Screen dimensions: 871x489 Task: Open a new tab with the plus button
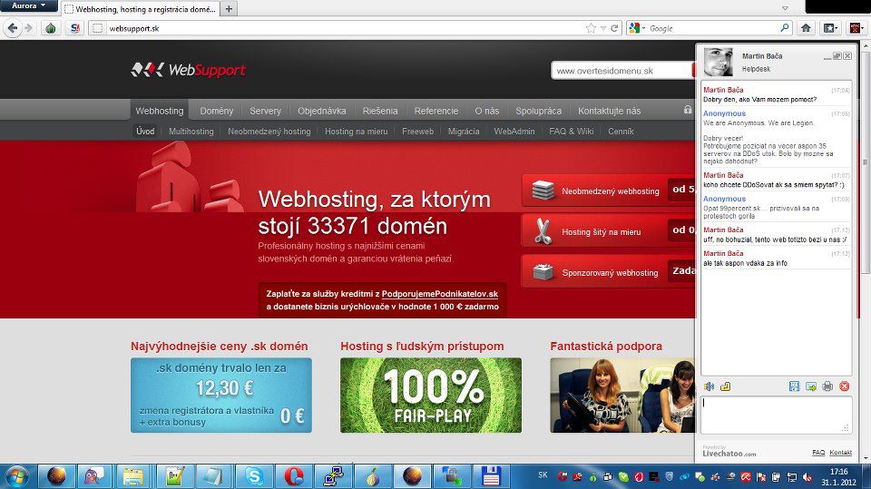click(229, 9)
